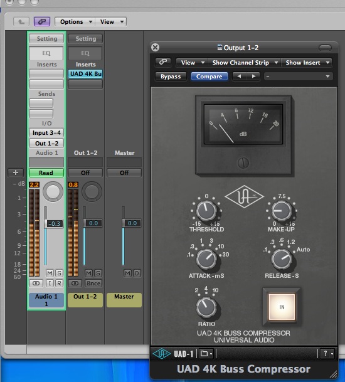Toggle Bypass on the plugin
The width and height of the screenshot is (345, 382).
(x=171, y=77)
